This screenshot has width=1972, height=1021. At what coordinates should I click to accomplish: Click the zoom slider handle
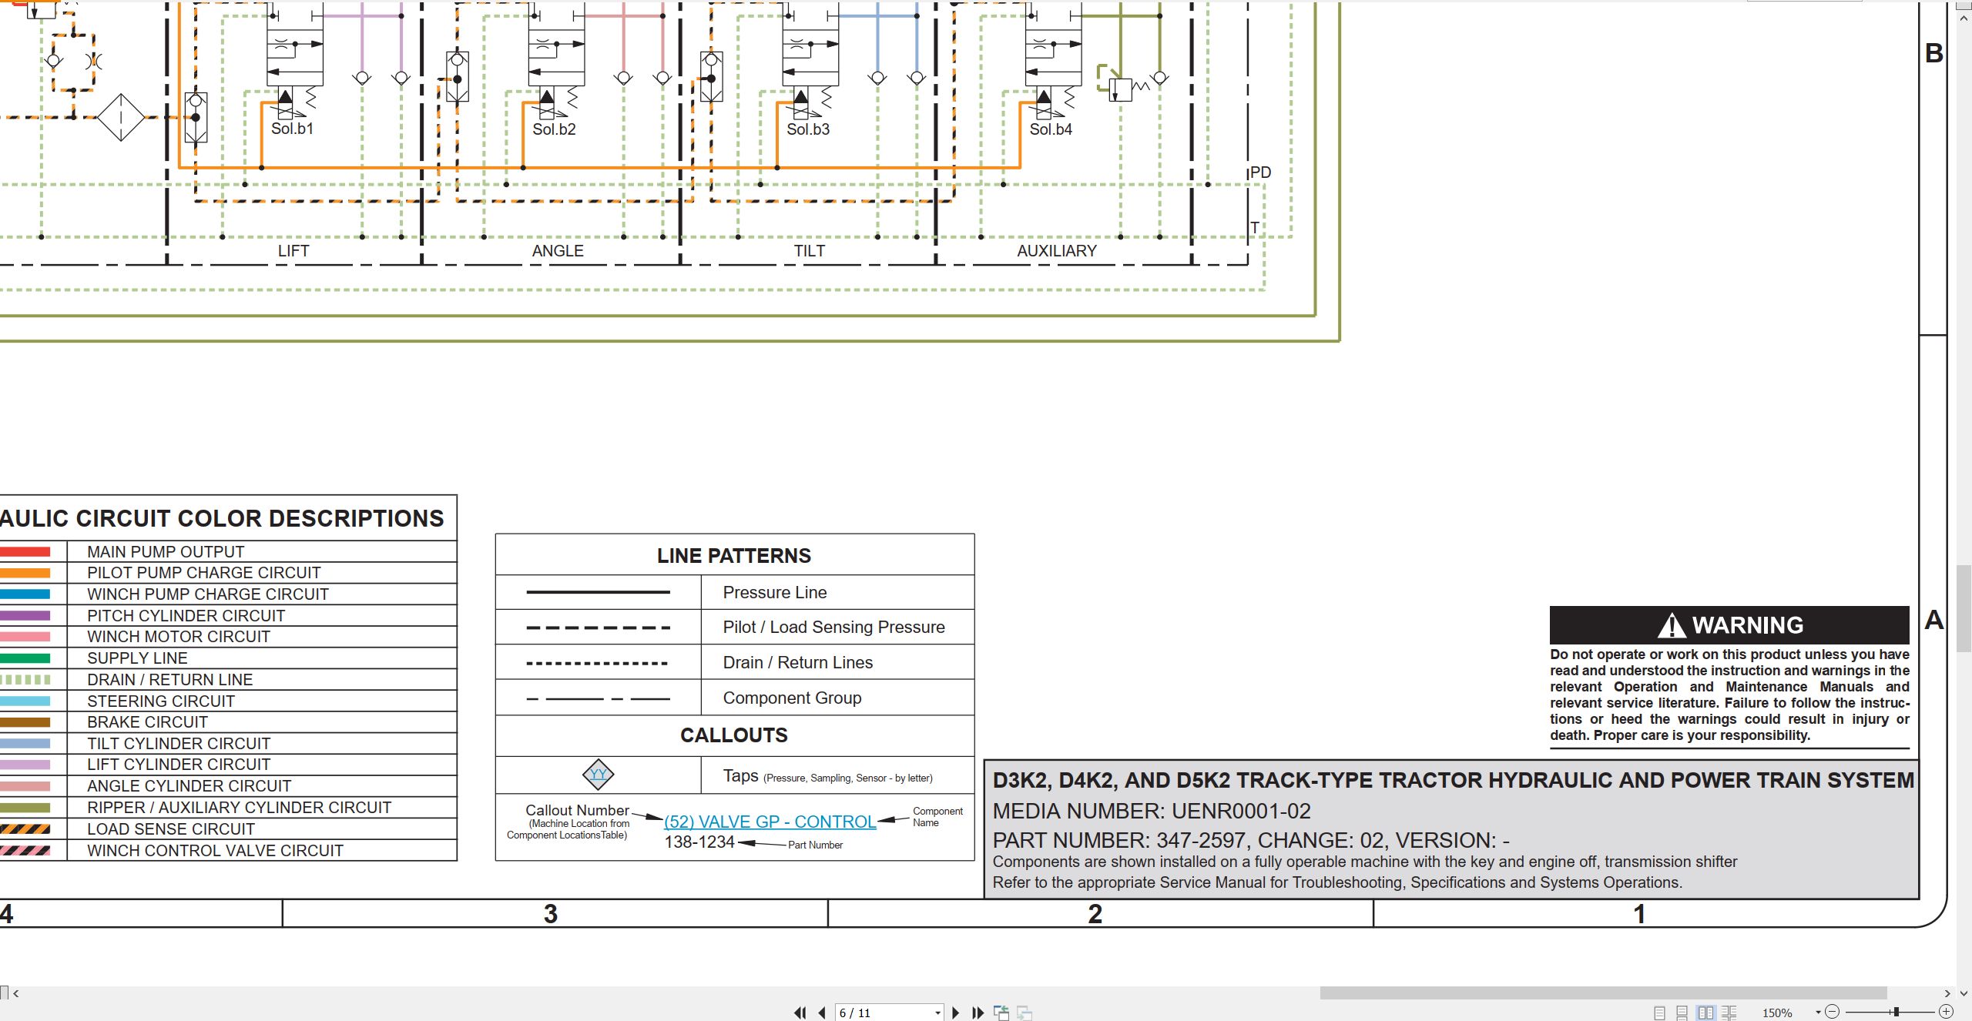(x=1897, y=1012)
